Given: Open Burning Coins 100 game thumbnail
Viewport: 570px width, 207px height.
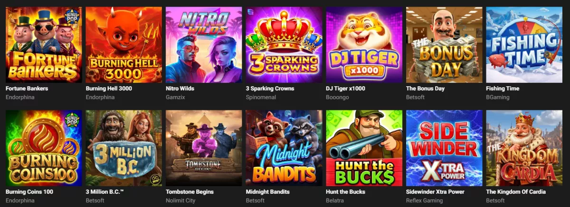Looking at the screenshot, I should tap(44, 148).
